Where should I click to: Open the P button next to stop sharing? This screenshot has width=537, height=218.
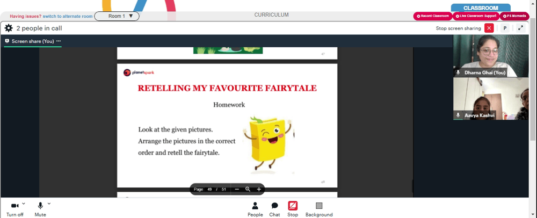coord(505,28)
